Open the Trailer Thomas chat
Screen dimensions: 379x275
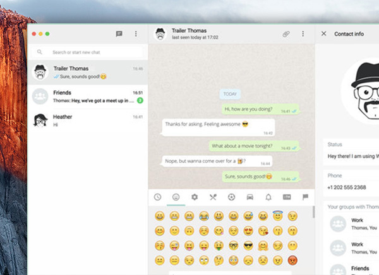[x=88, y=72]
